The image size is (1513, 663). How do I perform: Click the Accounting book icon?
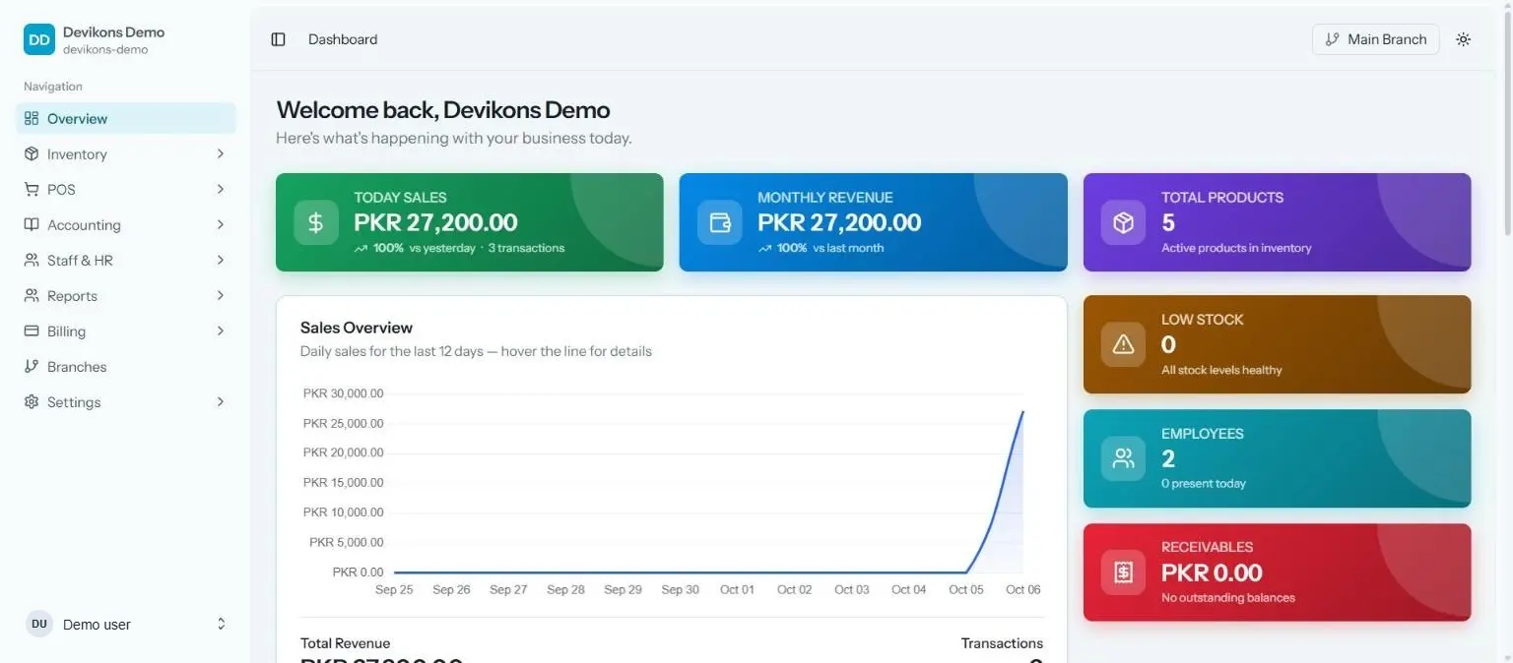[32, 224]
